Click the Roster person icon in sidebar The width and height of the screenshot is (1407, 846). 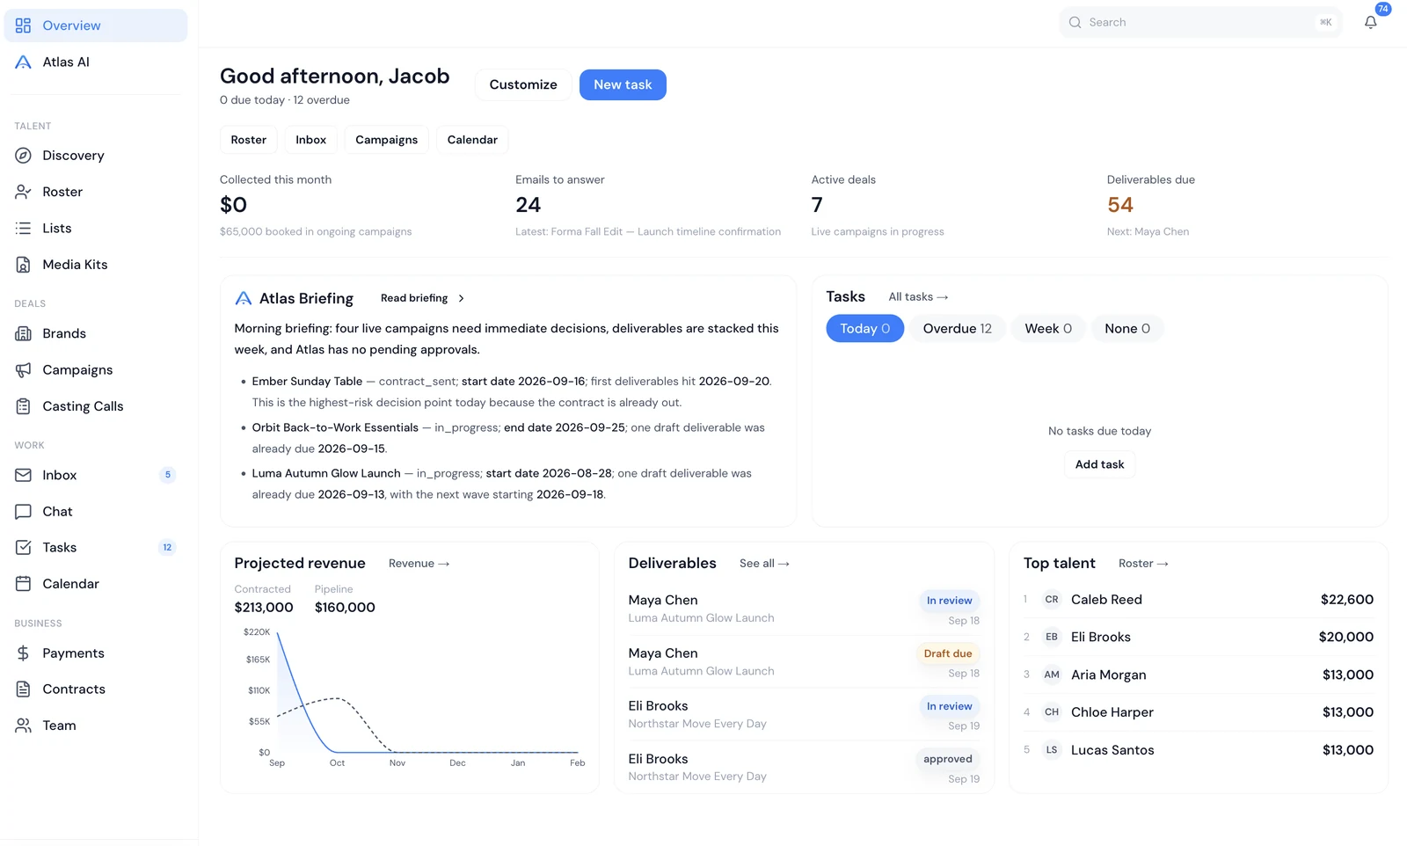(24, 192)
